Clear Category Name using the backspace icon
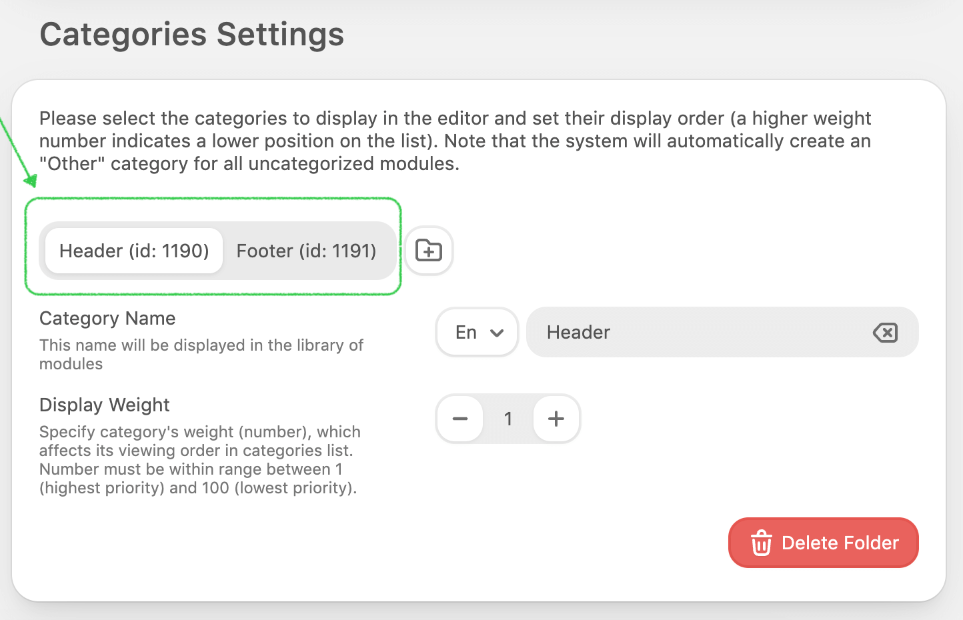The width and height of the screenshot is (963, 620). (x=885, y=332)
